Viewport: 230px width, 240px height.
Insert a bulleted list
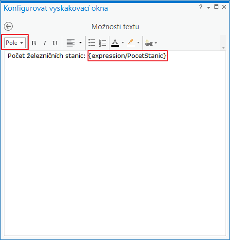(91, 43)
